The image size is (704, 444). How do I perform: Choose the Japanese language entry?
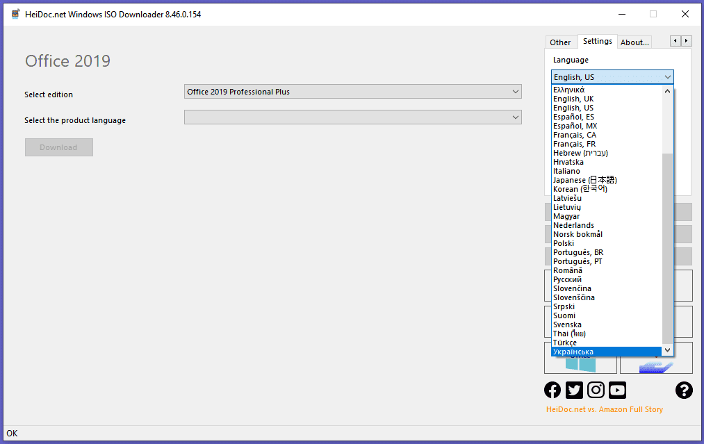607,180
